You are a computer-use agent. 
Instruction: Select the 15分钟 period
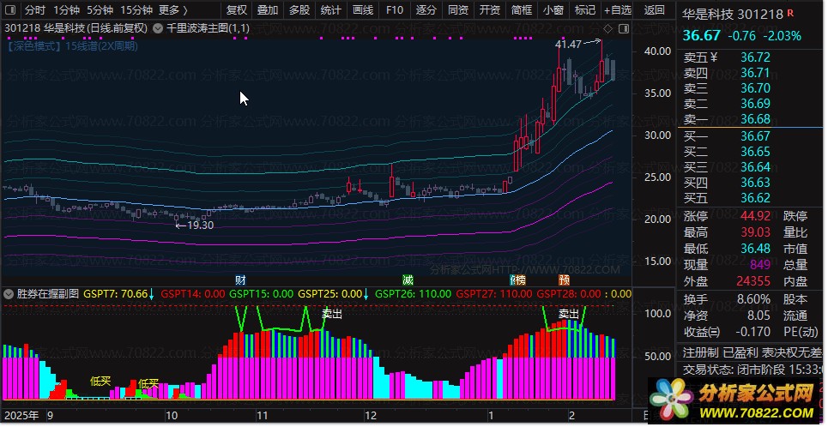[x=136, y=10]
